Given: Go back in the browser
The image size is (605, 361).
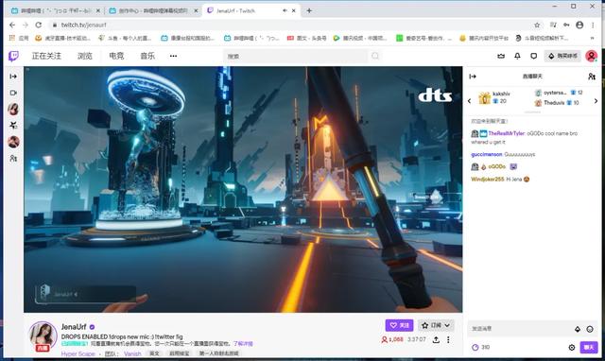Looking at the screenshot, I should 12,25.
